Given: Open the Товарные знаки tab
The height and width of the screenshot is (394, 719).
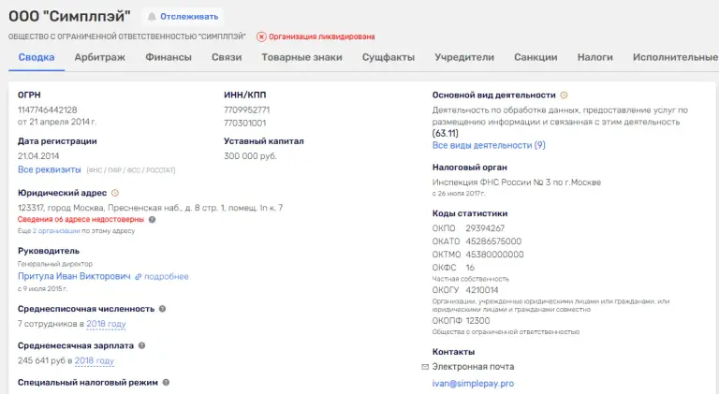Looking at the screenshot, I should coord(301,57).
